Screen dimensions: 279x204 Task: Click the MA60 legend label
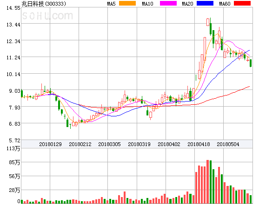tap(225, 4)
